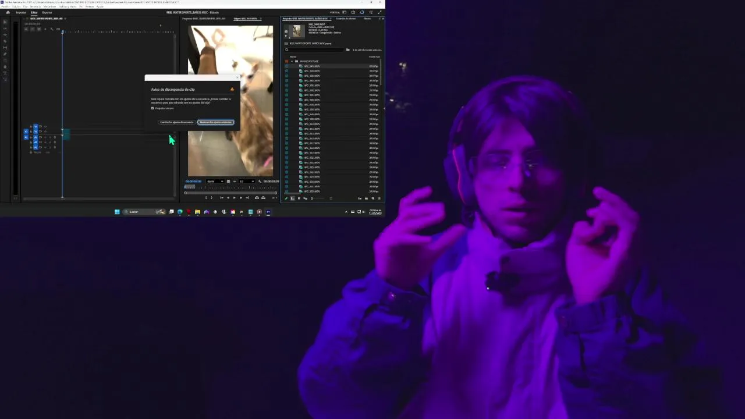Click Quick Export icon in header bar
Screen dimensions: 745x419
(353, 12)
